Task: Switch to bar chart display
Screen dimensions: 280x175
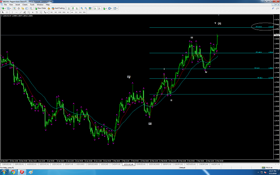Action: click(x=69, y=8)
